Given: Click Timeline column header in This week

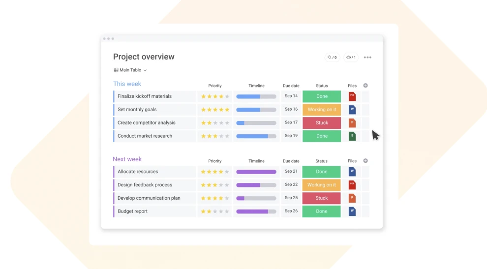Looking at the screenshot, I should click(257, 86).
